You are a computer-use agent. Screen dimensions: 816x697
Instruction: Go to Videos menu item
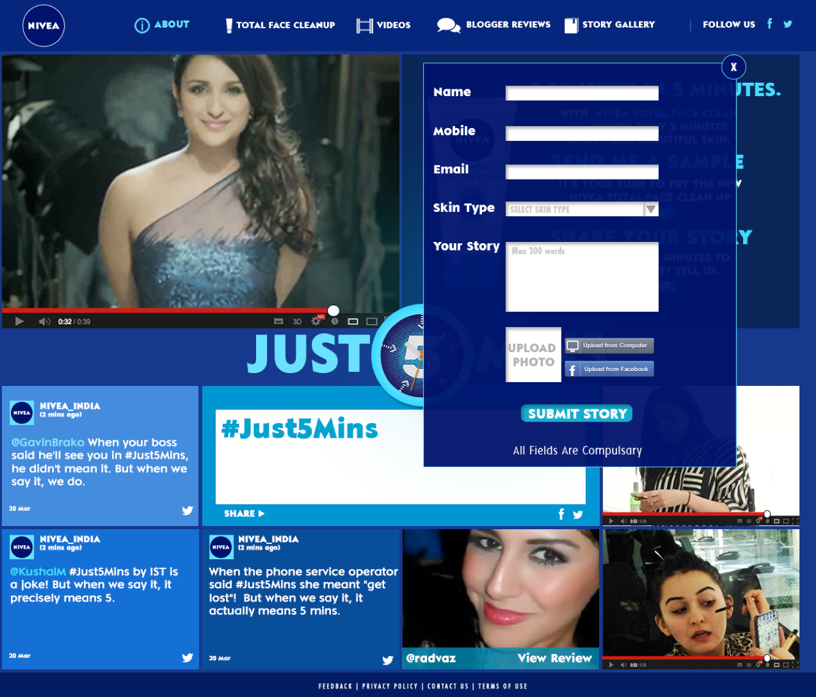383,25
